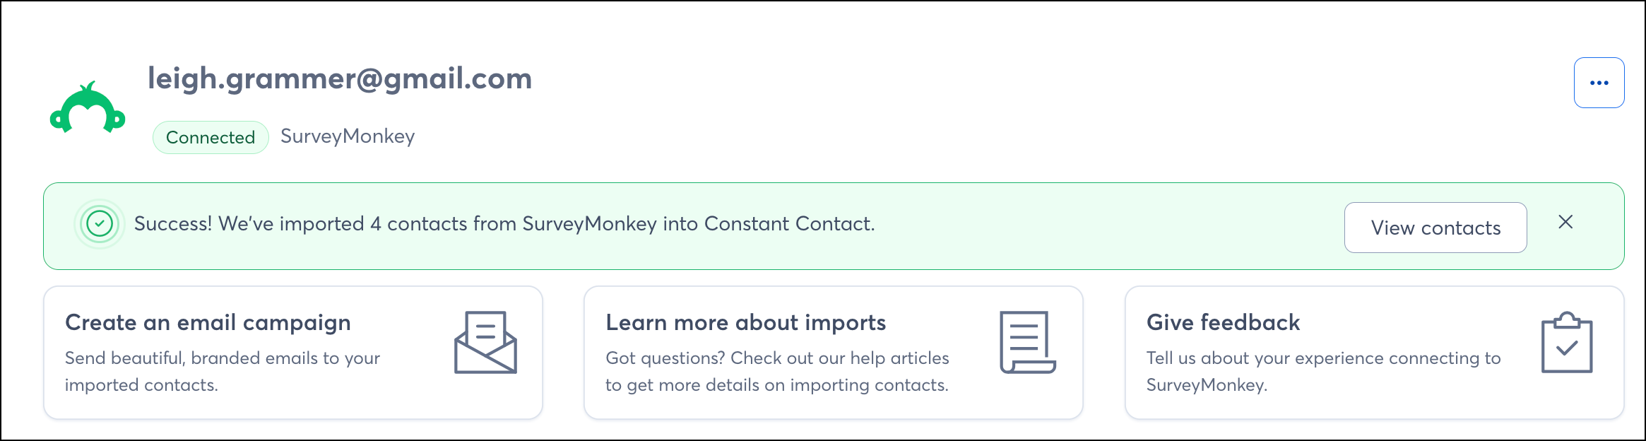This screenshot has width=1646, height=441.
Task: Click the leigh.grammer@gmail.com account heading
Action: pyautogui.click(x=340, y=78)
